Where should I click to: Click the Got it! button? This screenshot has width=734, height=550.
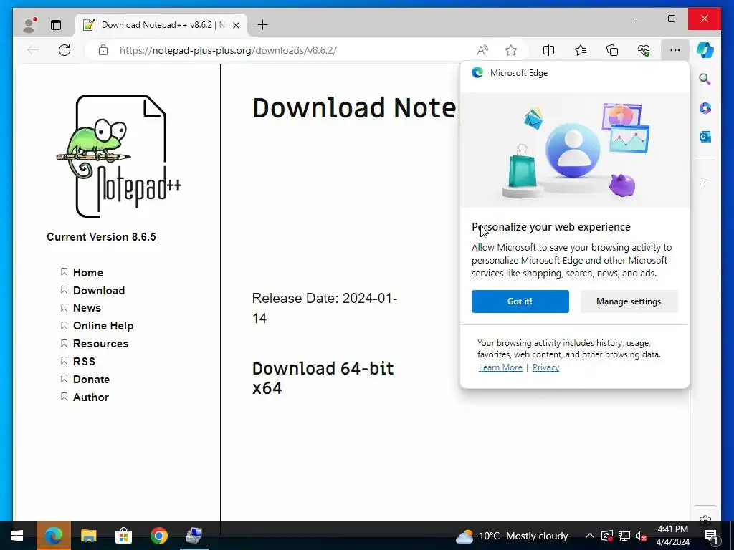[520, 301]
